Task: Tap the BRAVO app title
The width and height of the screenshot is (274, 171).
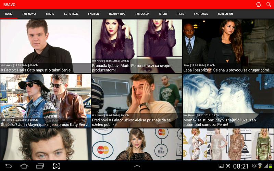Action: pyautogui.click(x=10, y=5)
